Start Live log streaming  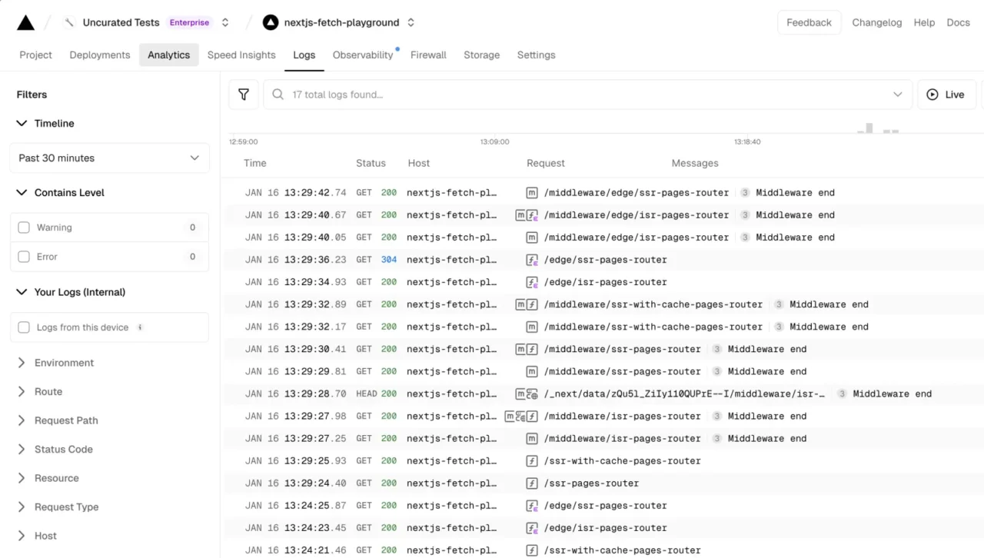(946, 95)
